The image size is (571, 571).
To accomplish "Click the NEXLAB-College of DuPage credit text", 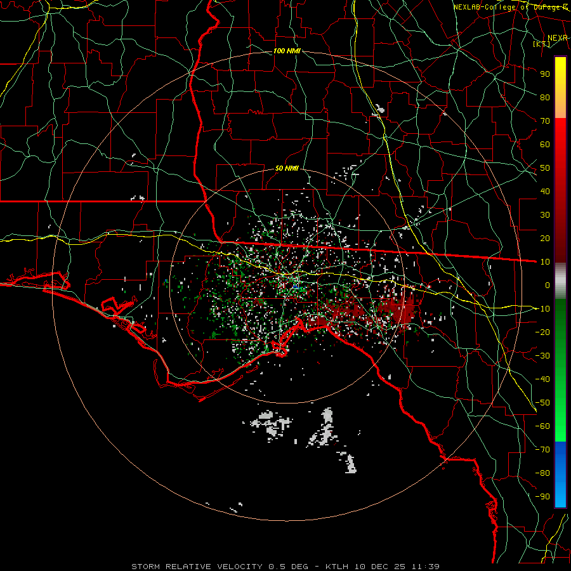I will pos(510,7).
